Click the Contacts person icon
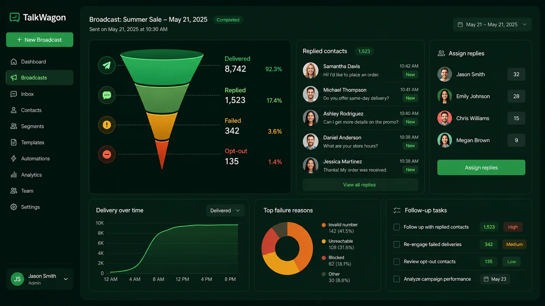This screenshot has width=545, height=306. [x=14, y=110]
